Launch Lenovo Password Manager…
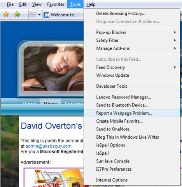 [x=132, y=97]
